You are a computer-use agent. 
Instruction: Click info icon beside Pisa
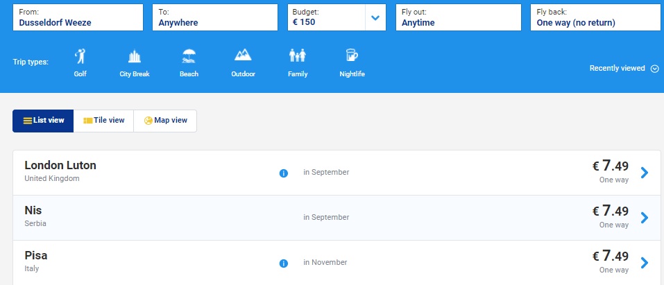(x=283, y=264)
